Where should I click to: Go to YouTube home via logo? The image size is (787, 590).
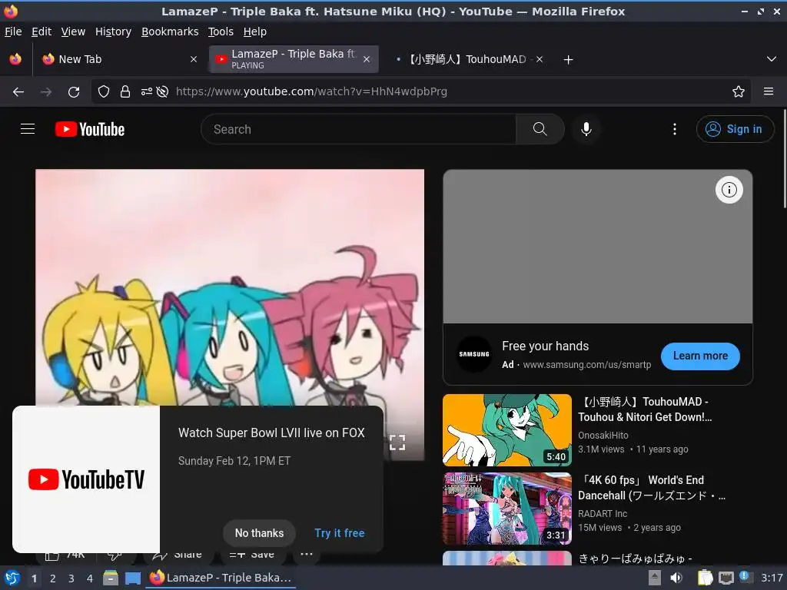tap(90, 129)
